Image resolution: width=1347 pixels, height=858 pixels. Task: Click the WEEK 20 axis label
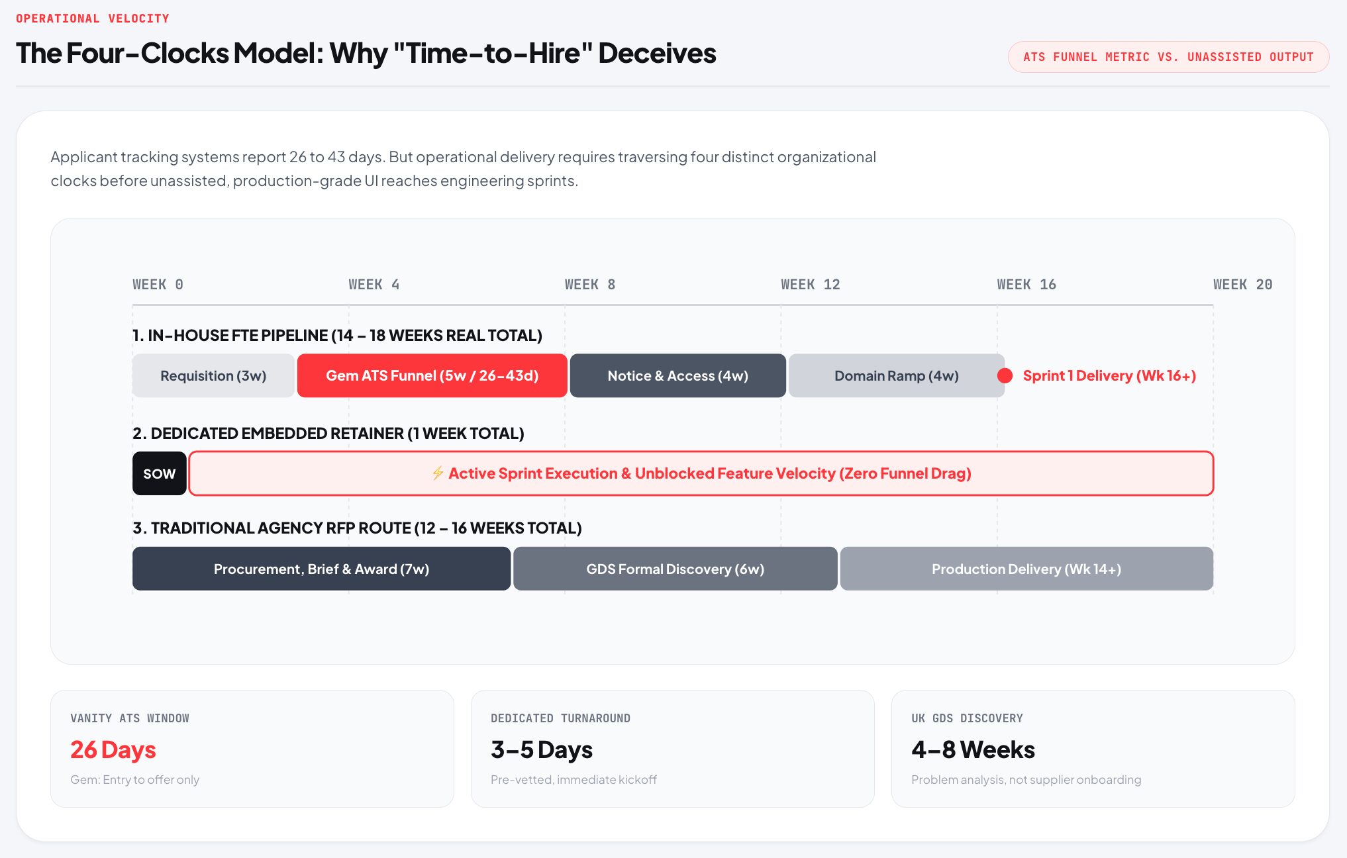[x=1243, y=285]
